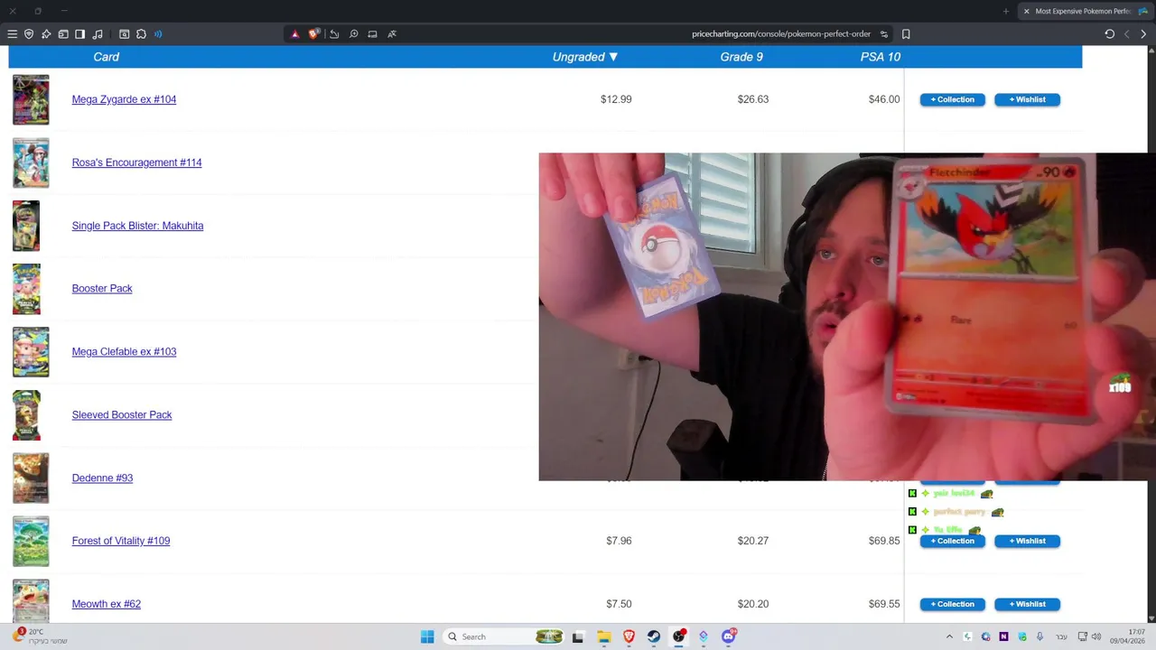Reload the page
This screenshot has height=650, width=1156.
point(1109,34)
